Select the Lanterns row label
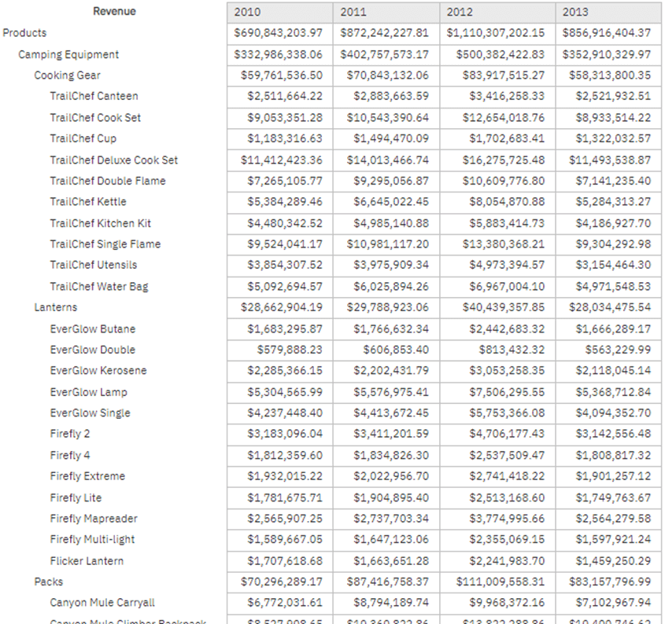The width and height of the screenshot is (665, 624). [56, 307]
